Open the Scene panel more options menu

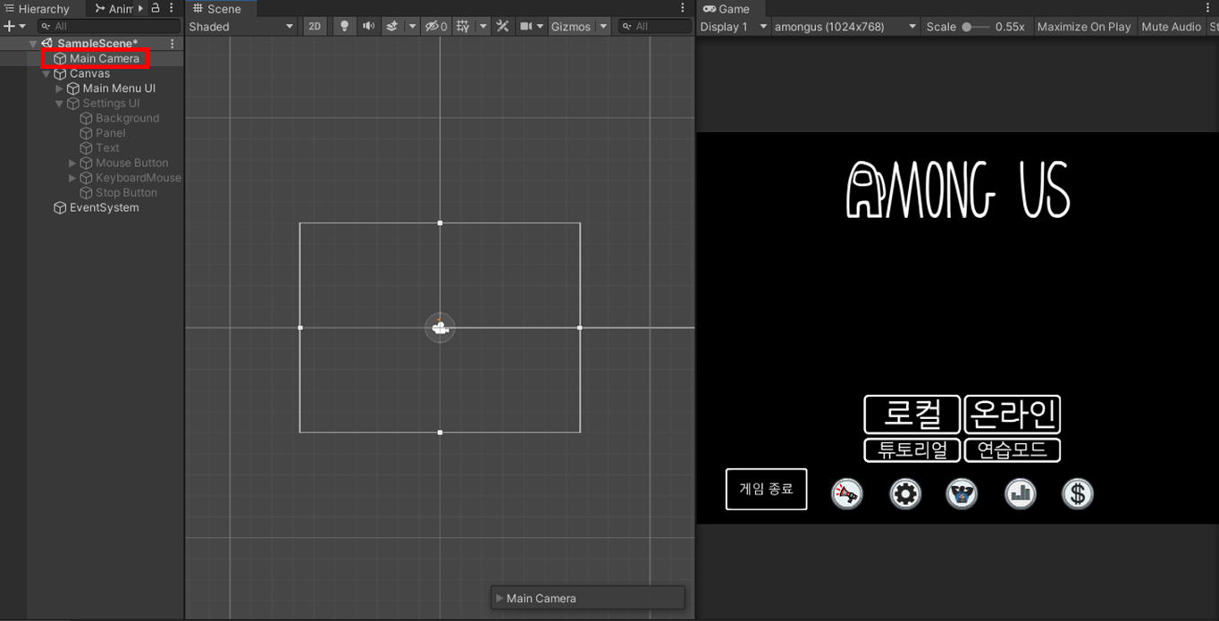pyautogui.click(x=684, y=8)
